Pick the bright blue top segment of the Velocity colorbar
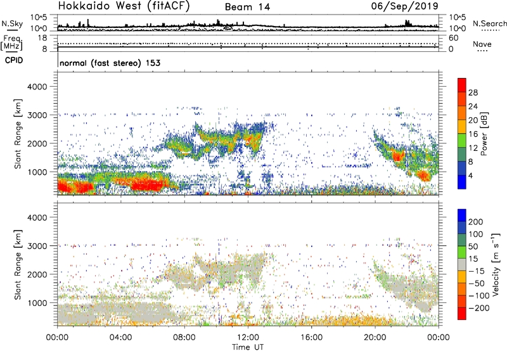Image resolution: width=507 pixels, height=351 pixels. point(462,215)
